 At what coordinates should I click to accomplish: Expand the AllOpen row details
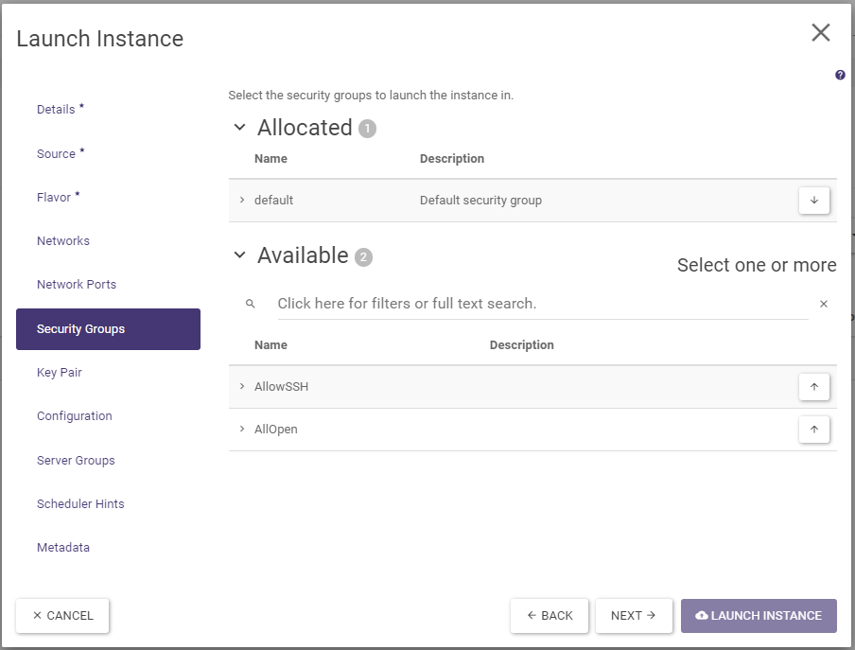(x=242, y=430)
